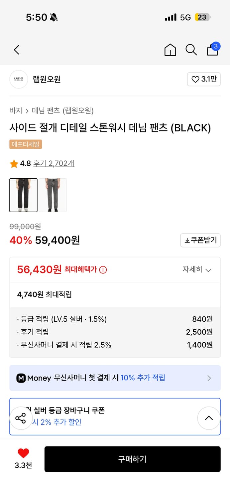Go to home via house icon
This screenshot has height=499, width=230.
tap(170, 50)
